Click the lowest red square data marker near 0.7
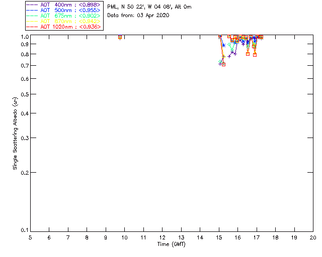Image resolution: width=322 pixels, height=257 pixels. pyautogui.click(x=223, y=65)
